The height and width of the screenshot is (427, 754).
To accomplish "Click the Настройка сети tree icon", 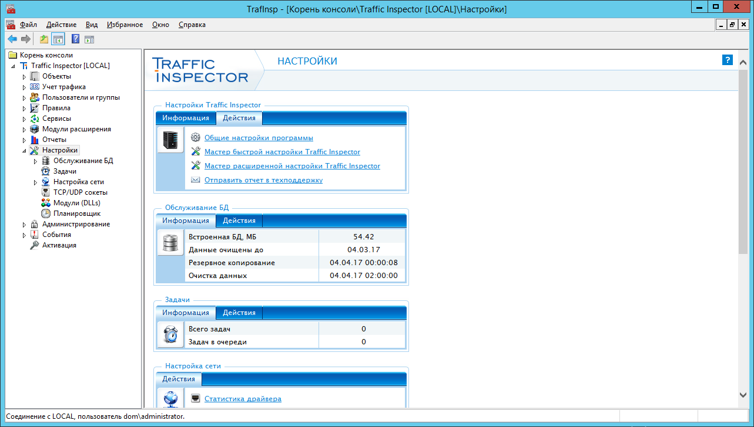I will click(x=46, y=182).
